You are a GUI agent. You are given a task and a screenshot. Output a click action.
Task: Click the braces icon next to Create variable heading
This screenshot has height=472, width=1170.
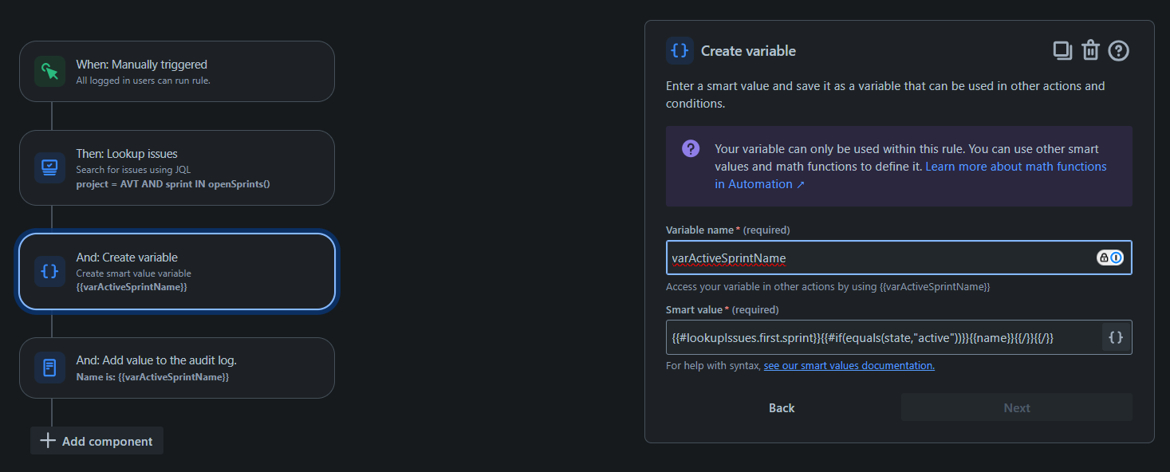[x=679, y=50]
